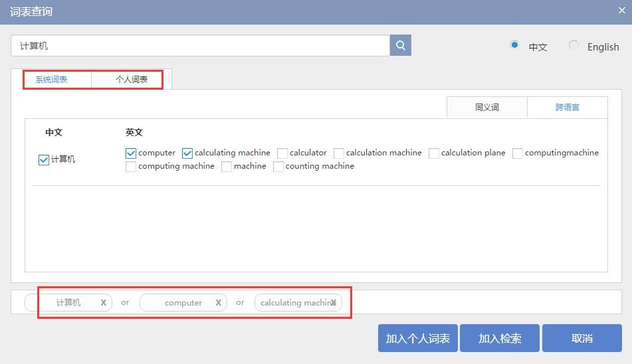The width and height of the screenshot is (632, 364).
Task: Tick the counting machine checkbox
Action: [x=278, y=167]
